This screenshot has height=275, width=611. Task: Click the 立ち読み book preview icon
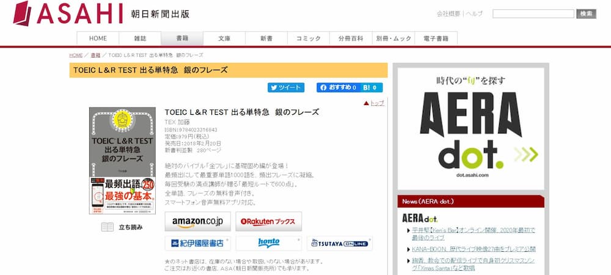(107, 227)
